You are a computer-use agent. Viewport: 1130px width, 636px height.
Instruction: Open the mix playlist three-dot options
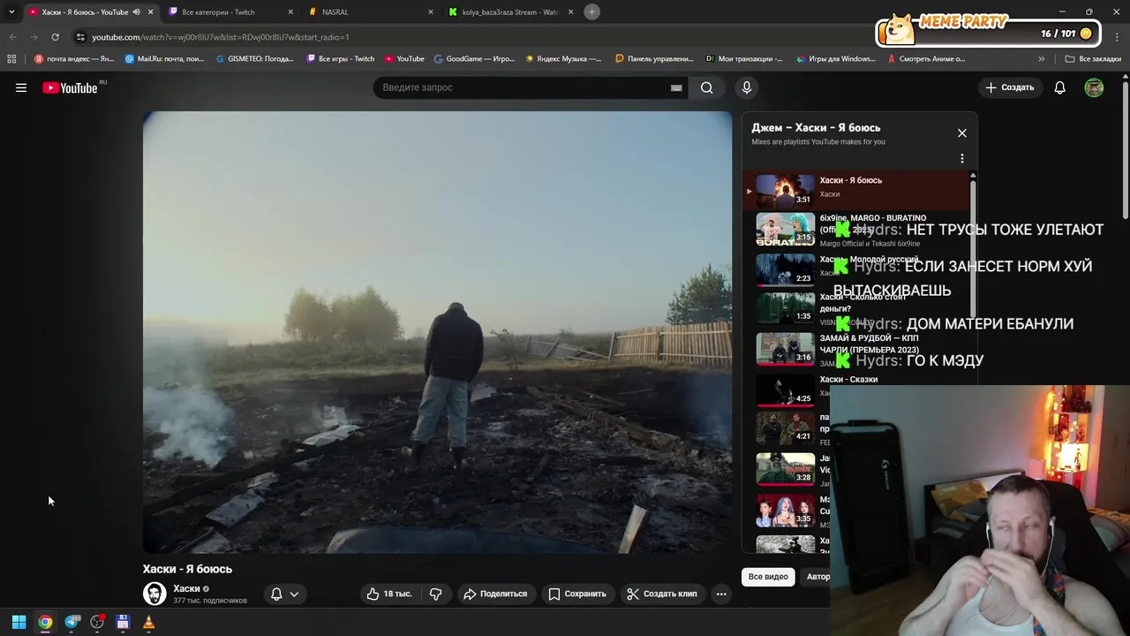[x=962, y=158]
